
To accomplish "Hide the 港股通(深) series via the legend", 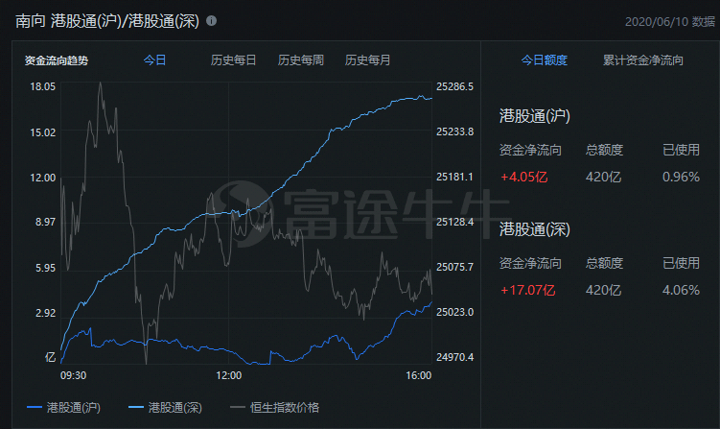I will 164,408.
